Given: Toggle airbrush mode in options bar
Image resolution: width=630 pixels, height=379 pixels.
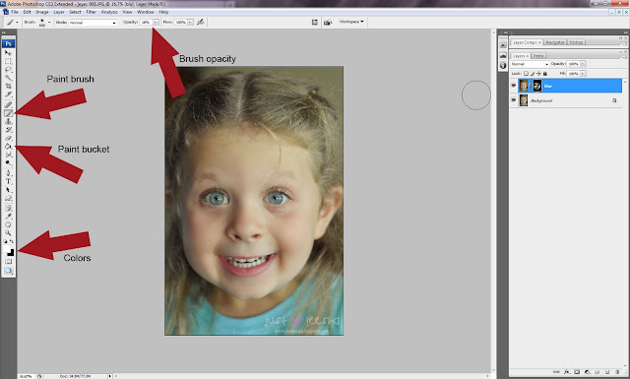Looking at the screenshot, I should [x=201, y=22].
